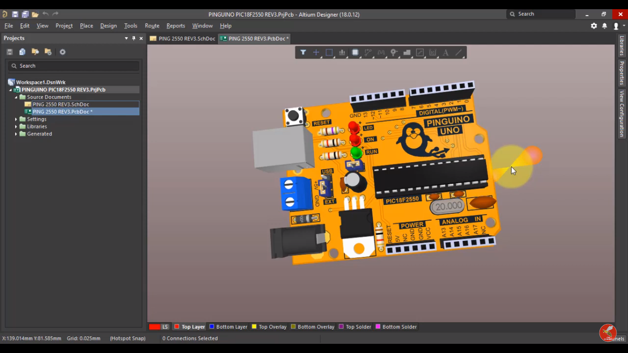
Task: Click the Projects panel search field
Action: tap(74, 66)
